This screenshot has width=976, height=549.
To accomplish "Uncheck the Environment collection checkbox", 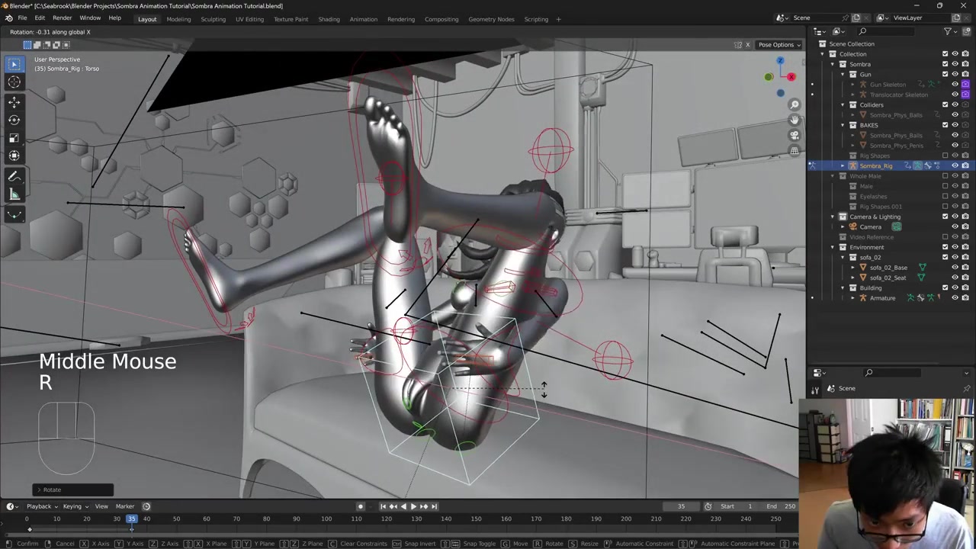I will [945, 247].
